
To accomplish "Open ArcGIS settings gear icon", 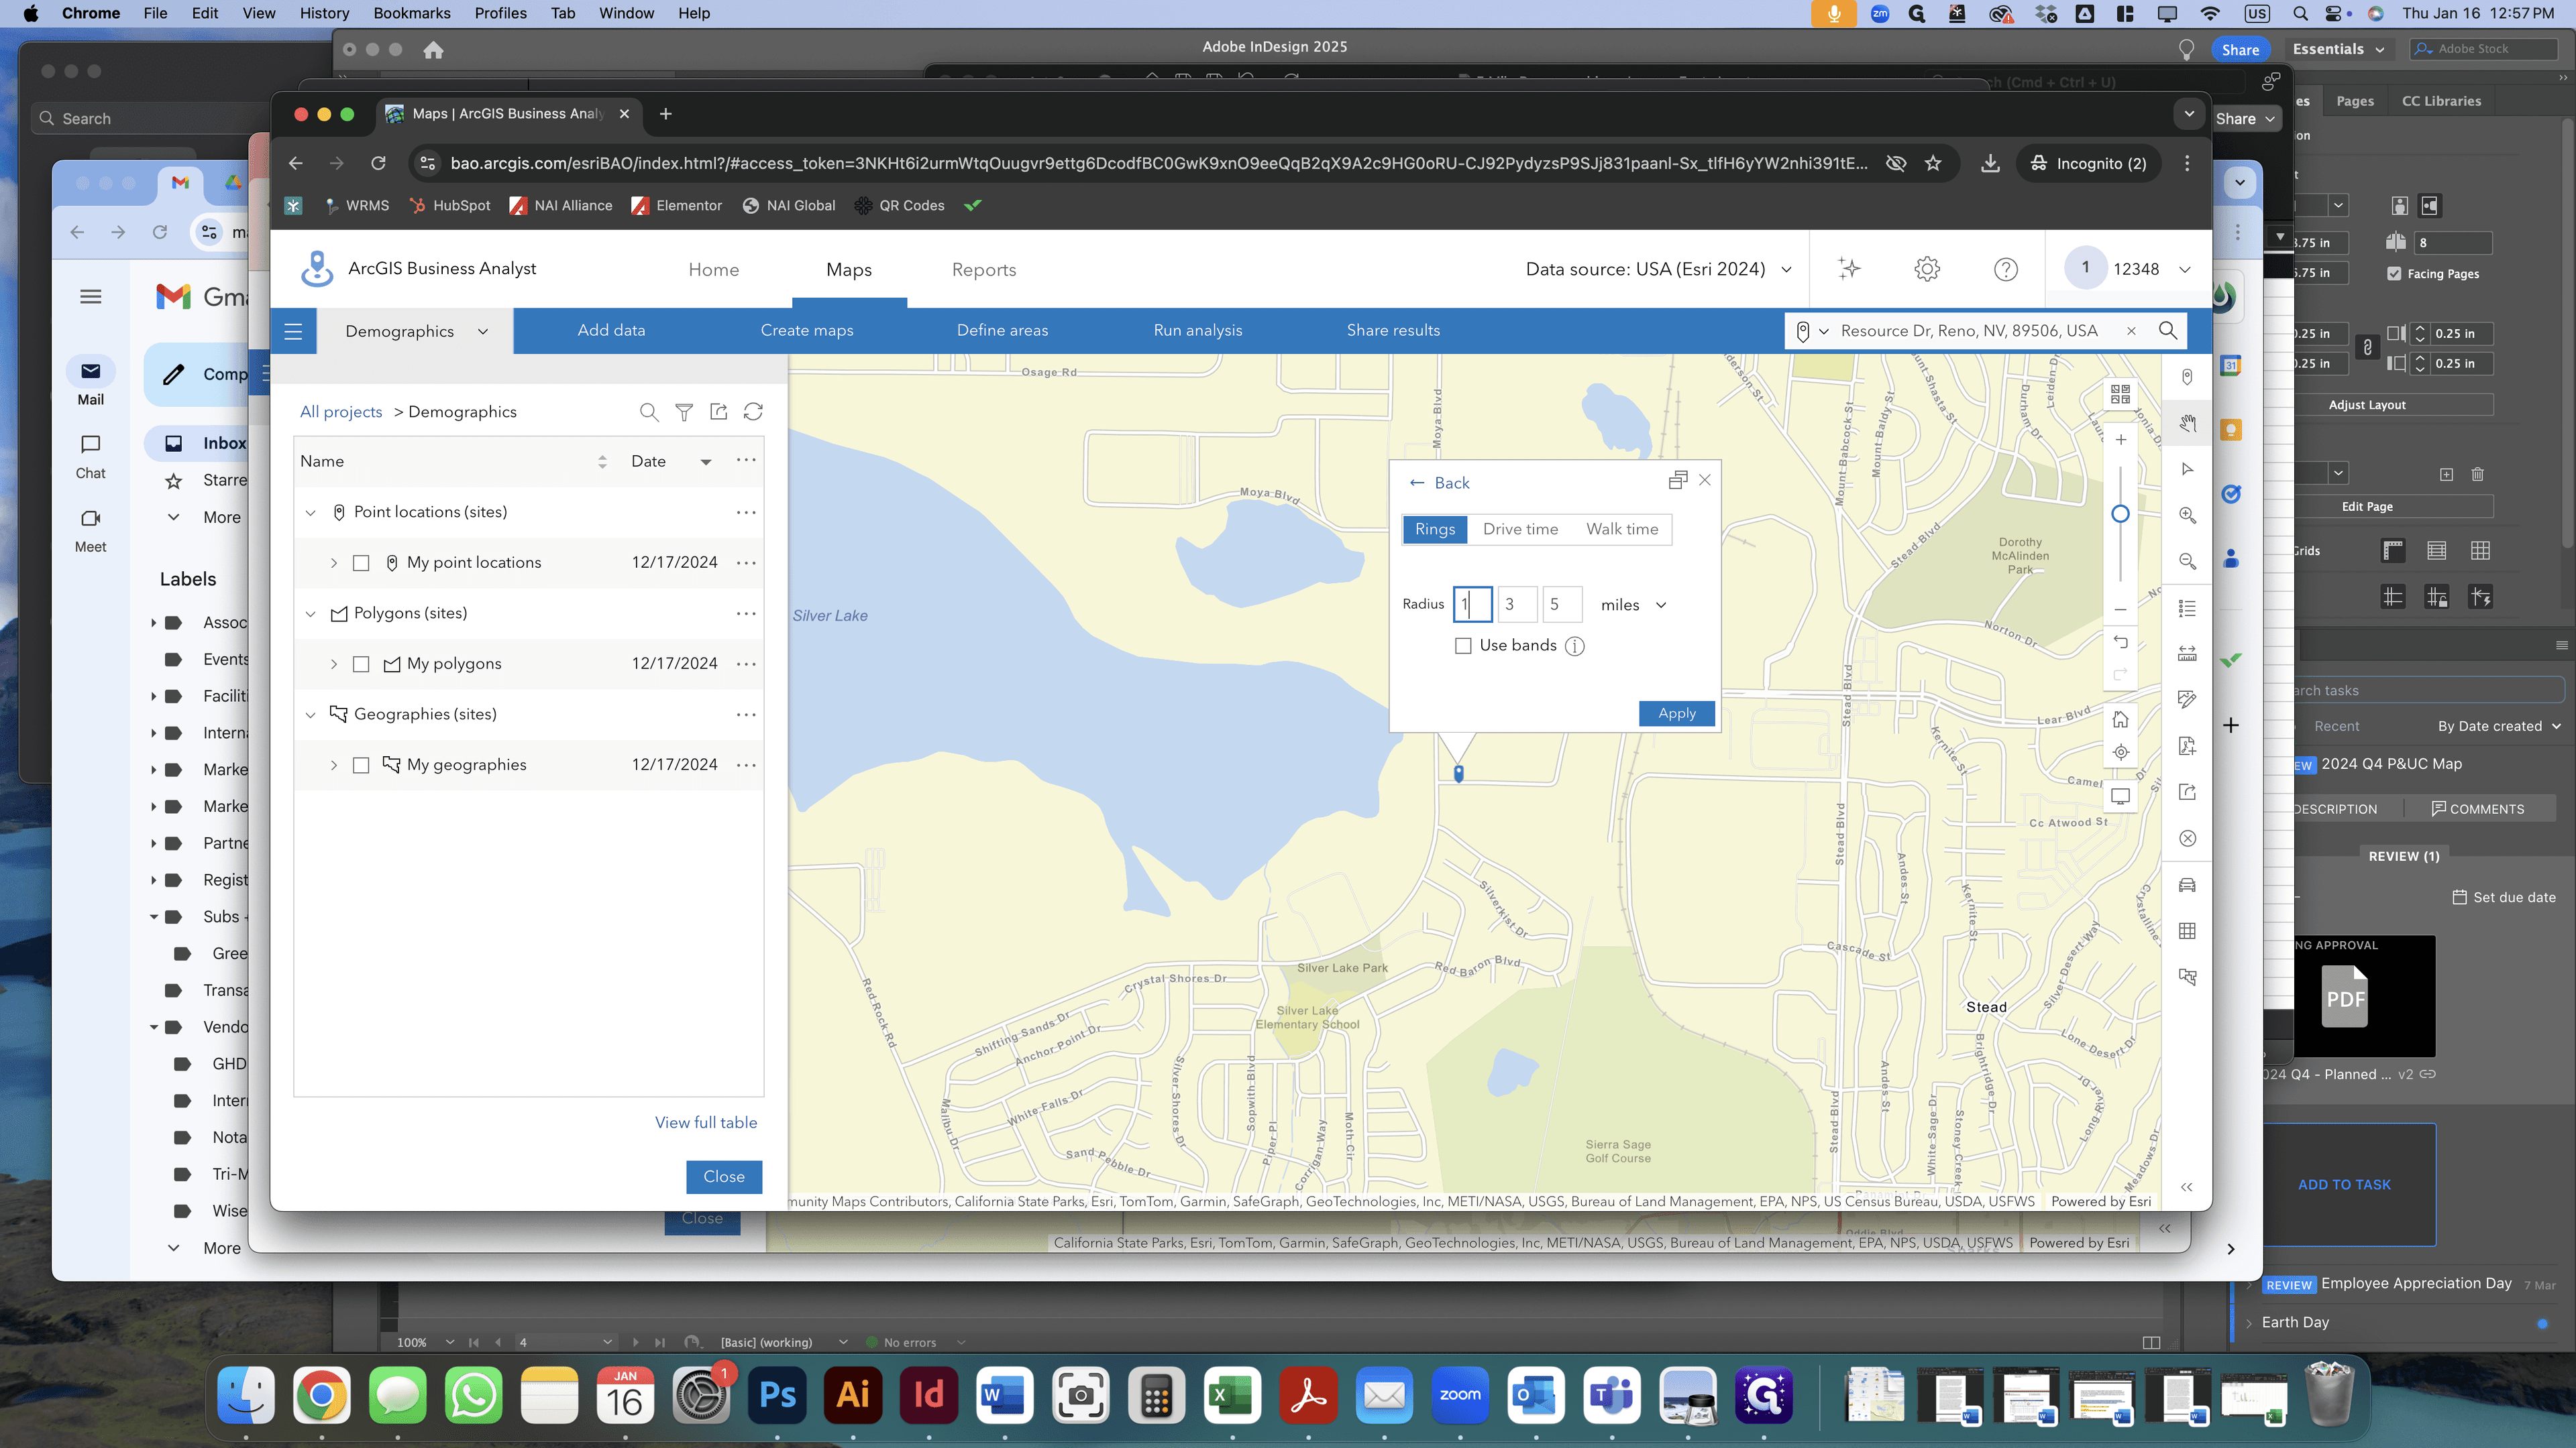I will [x=1927, y=269].
